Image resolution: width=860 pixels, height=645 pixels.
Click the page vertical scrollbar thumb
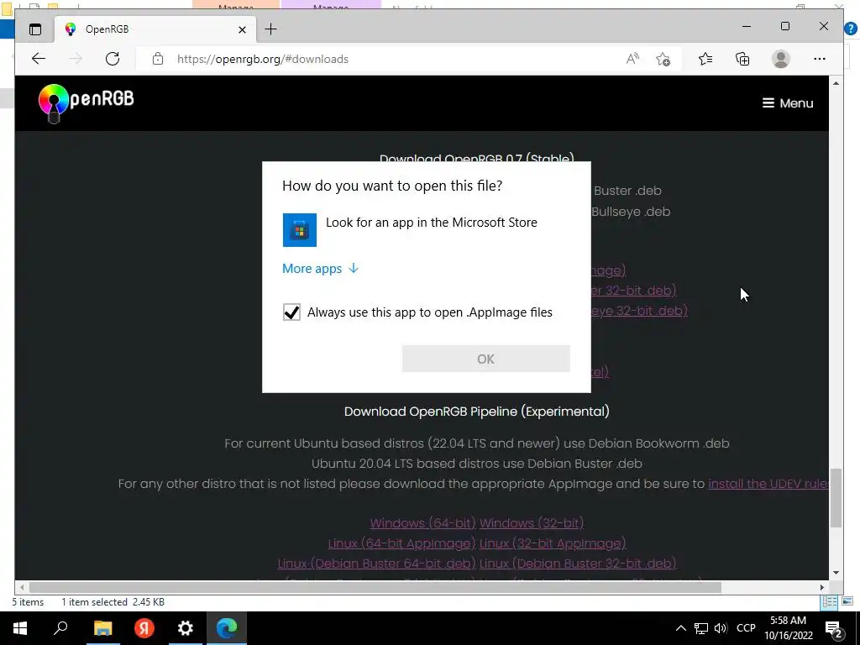coord(836,498)
